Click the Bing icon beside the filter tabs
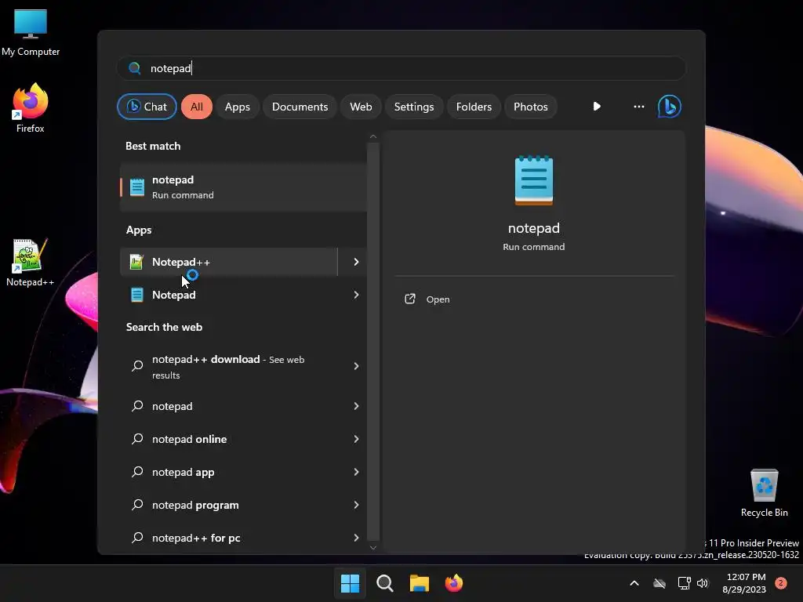 pos(669,107)
